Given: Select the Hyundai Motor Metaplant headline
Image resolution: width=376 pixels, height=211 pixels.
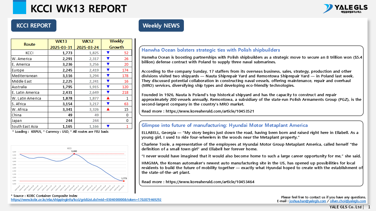Looking at the screenshot, I should click(x=225, y=125).
